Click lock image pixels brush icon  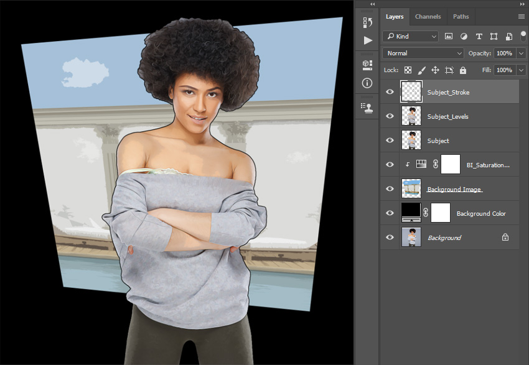tap(421, 70)
